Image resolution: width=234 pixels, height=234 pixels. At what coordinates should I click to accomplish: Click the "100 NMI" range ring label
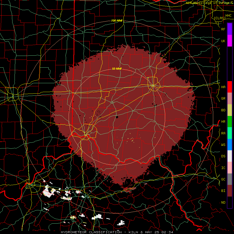tap(117, 21)
